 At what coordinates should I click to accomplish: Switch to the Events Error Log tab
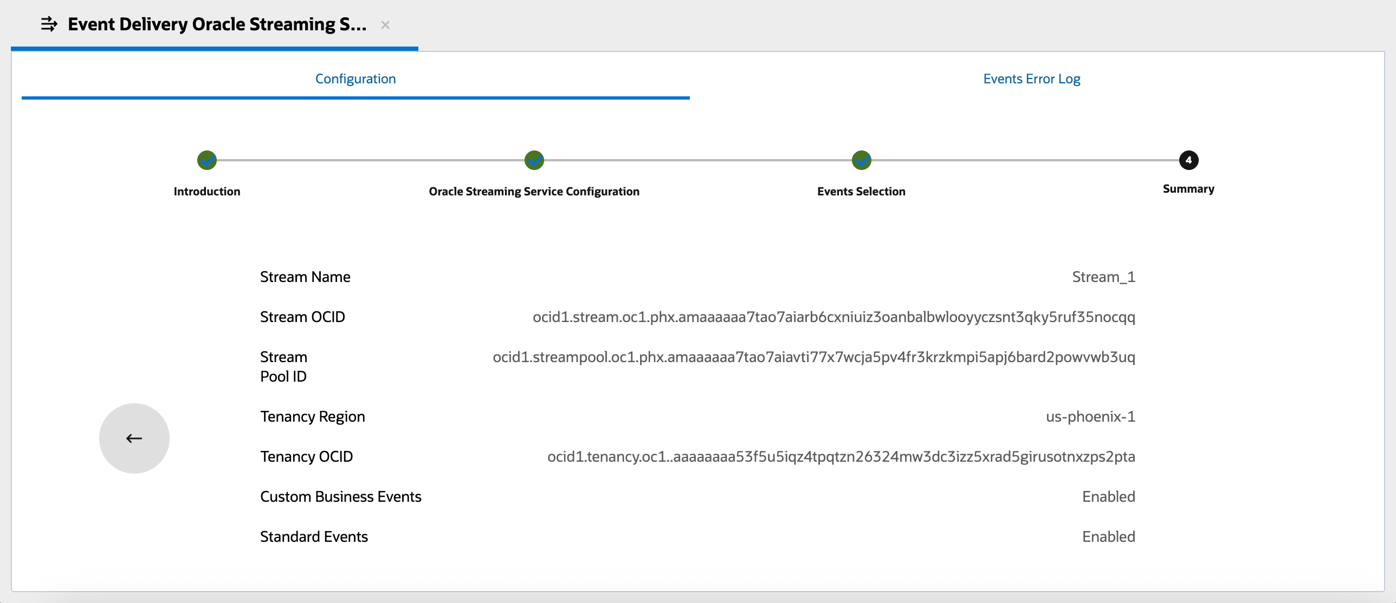[1031, 78]
